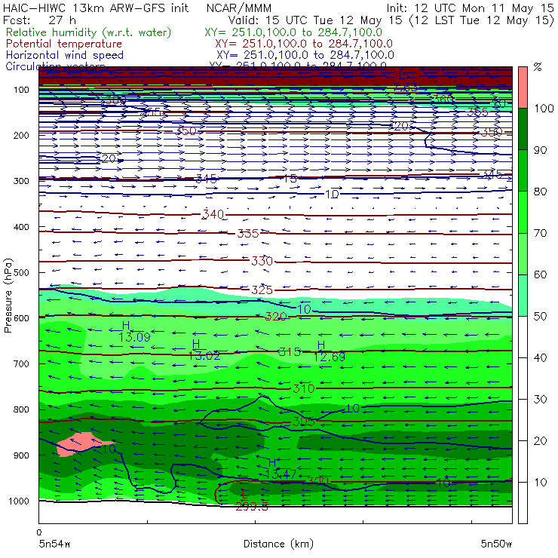Click the 'NCAR/MMM' label
Viewport: 558px width, 558px height.
coord(239,8)
